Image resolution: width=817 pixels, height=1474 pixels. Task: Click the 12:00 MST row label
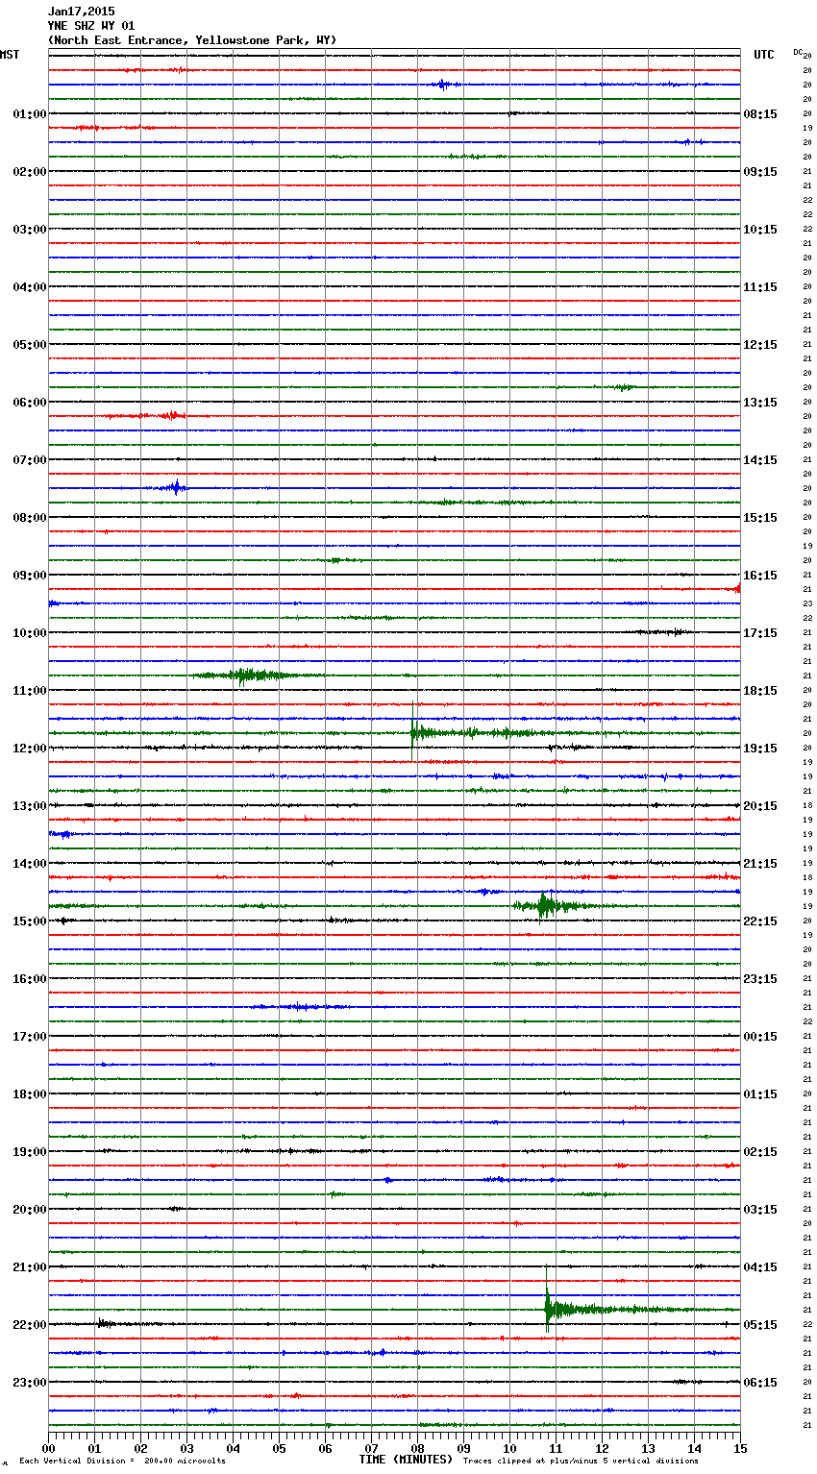(x=29, y=749)
